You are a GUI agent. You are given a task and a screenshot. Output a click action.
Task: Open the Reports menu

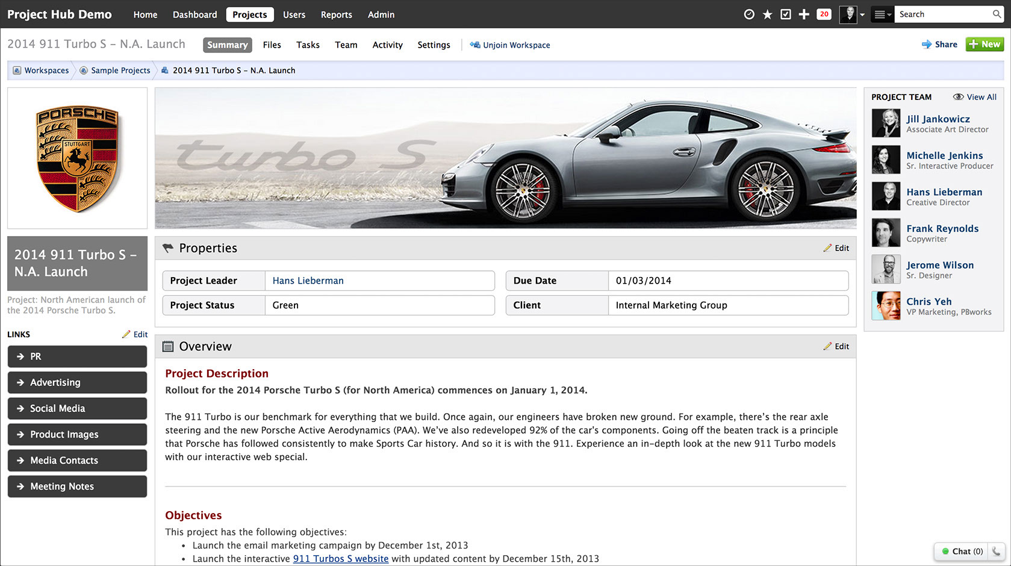pos(336,14)
